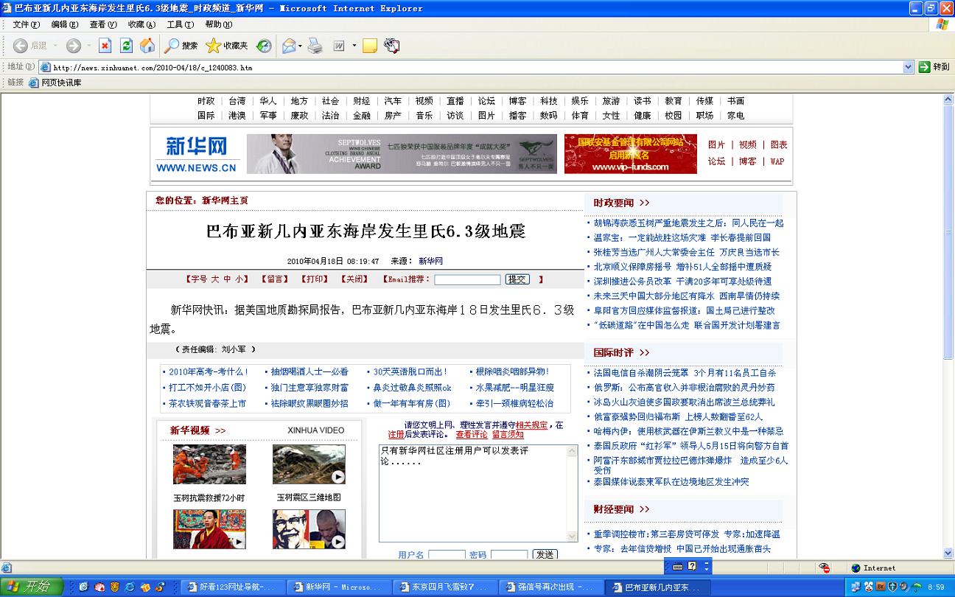Click the Print icon in toolbar
The height and width of the screenshot is (597, 955).
315,46
